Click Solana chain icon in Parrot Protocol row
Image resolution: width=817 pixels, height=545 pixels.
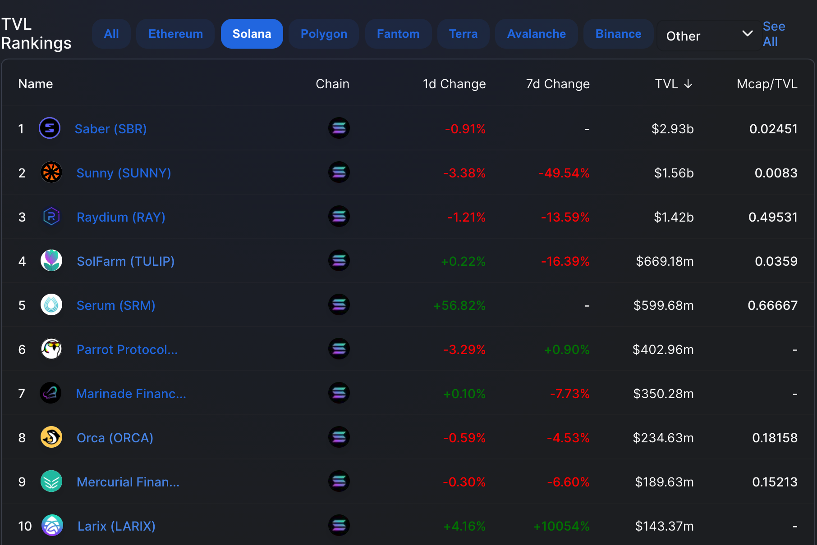pyautogui.click(x=339, y=349)
